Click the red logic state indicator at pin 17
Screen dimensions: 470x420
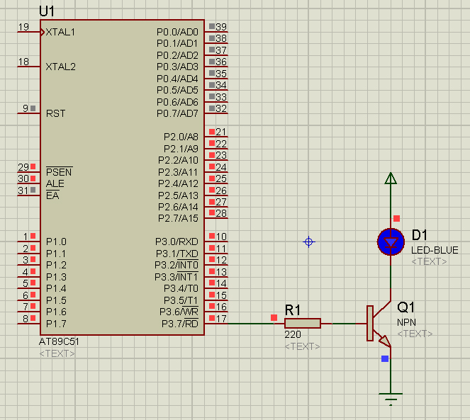pyautogui.click(x=212, y=318)
